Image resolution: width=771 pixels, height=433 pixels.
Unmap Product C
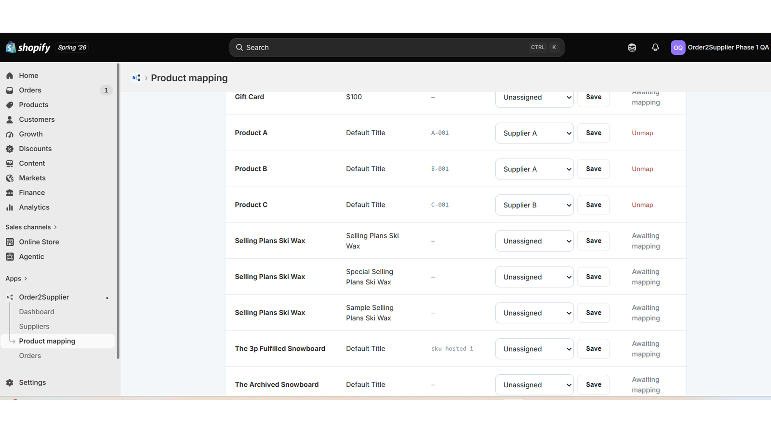coord(642,205)
